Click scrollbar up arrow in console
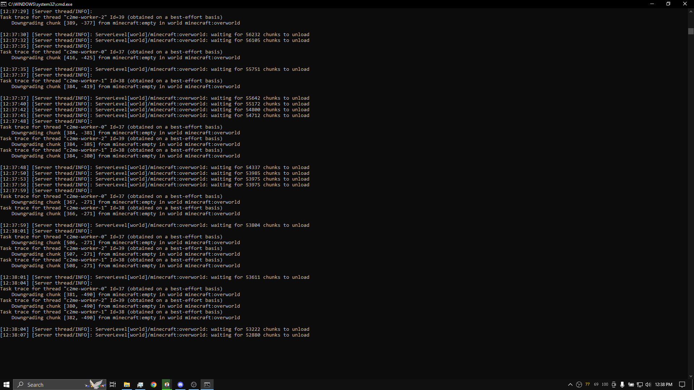The width and height of the screenshot is (694, 390). (691, 12)
